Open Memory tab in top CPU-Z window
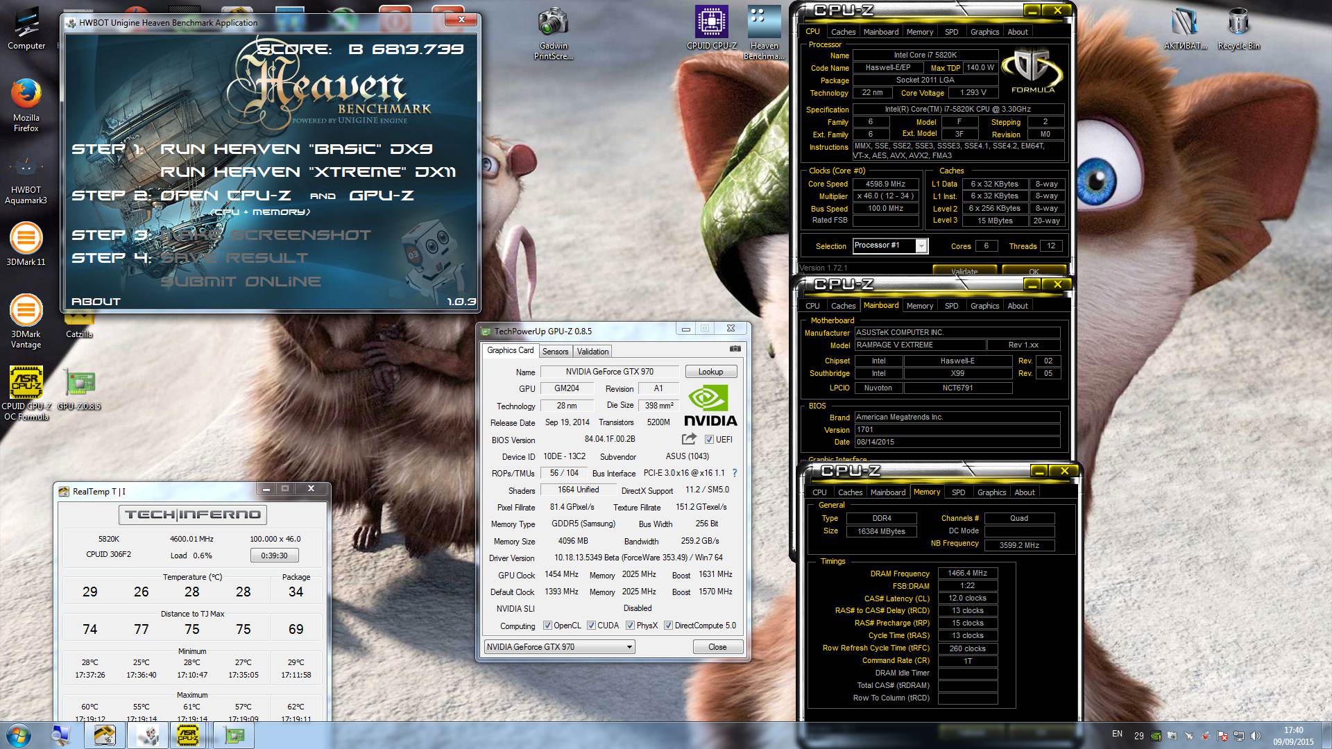This screenshot has height=749, width=1332. 919,32
